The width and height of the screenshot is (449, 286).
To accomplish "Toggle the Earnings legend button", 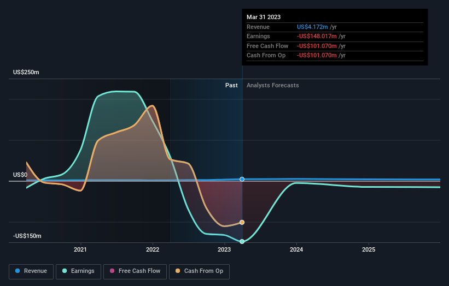I will coord(78,271).
